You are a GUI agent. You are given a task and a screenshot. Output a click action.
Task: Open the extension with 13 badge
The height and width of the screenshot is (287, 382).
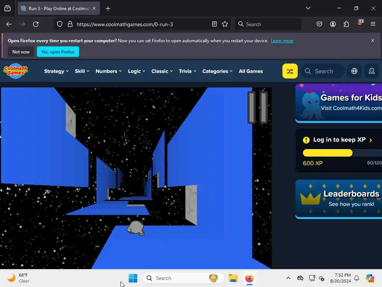[360, 24]
